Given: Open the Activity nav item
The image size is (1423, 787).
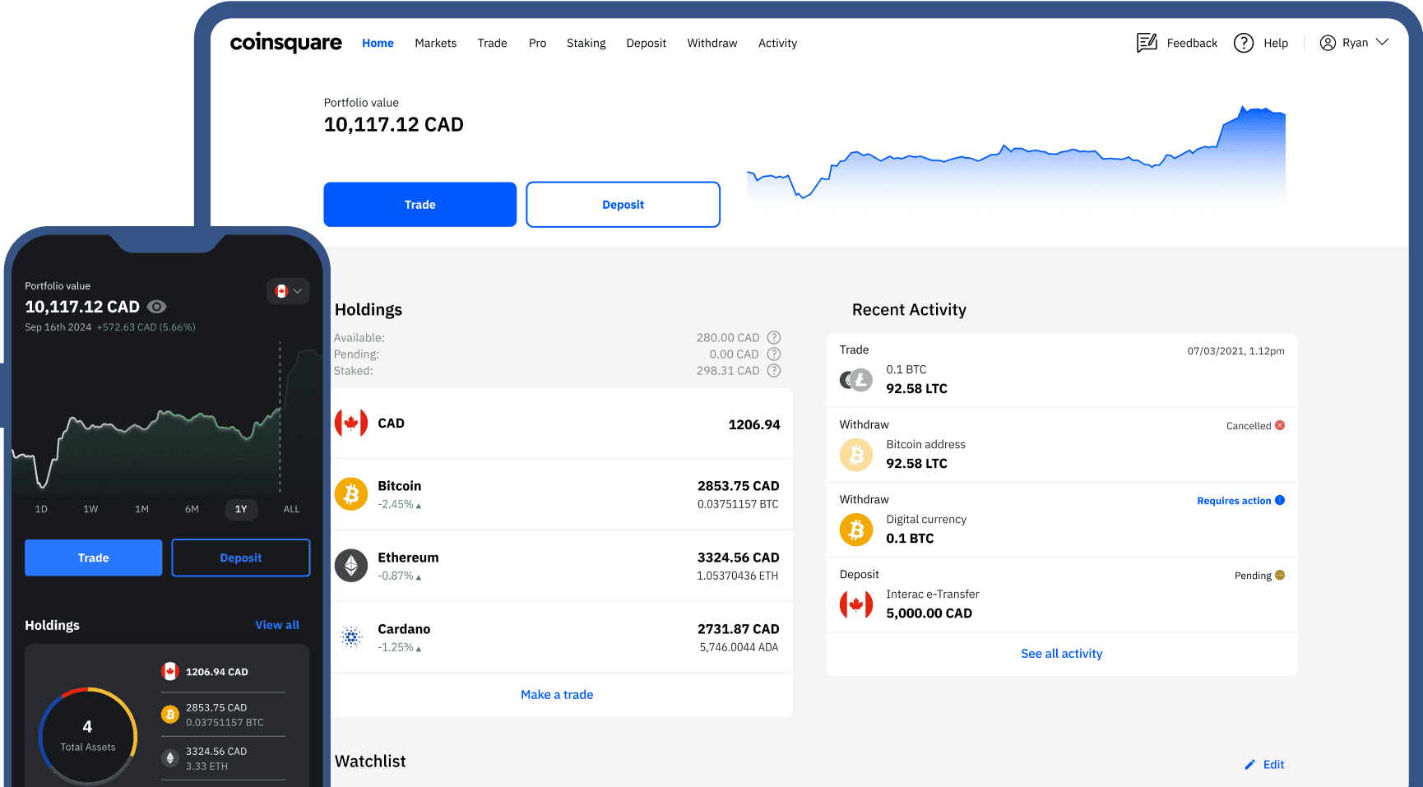Looking at the screenshot, I should (x=777, y=43).
